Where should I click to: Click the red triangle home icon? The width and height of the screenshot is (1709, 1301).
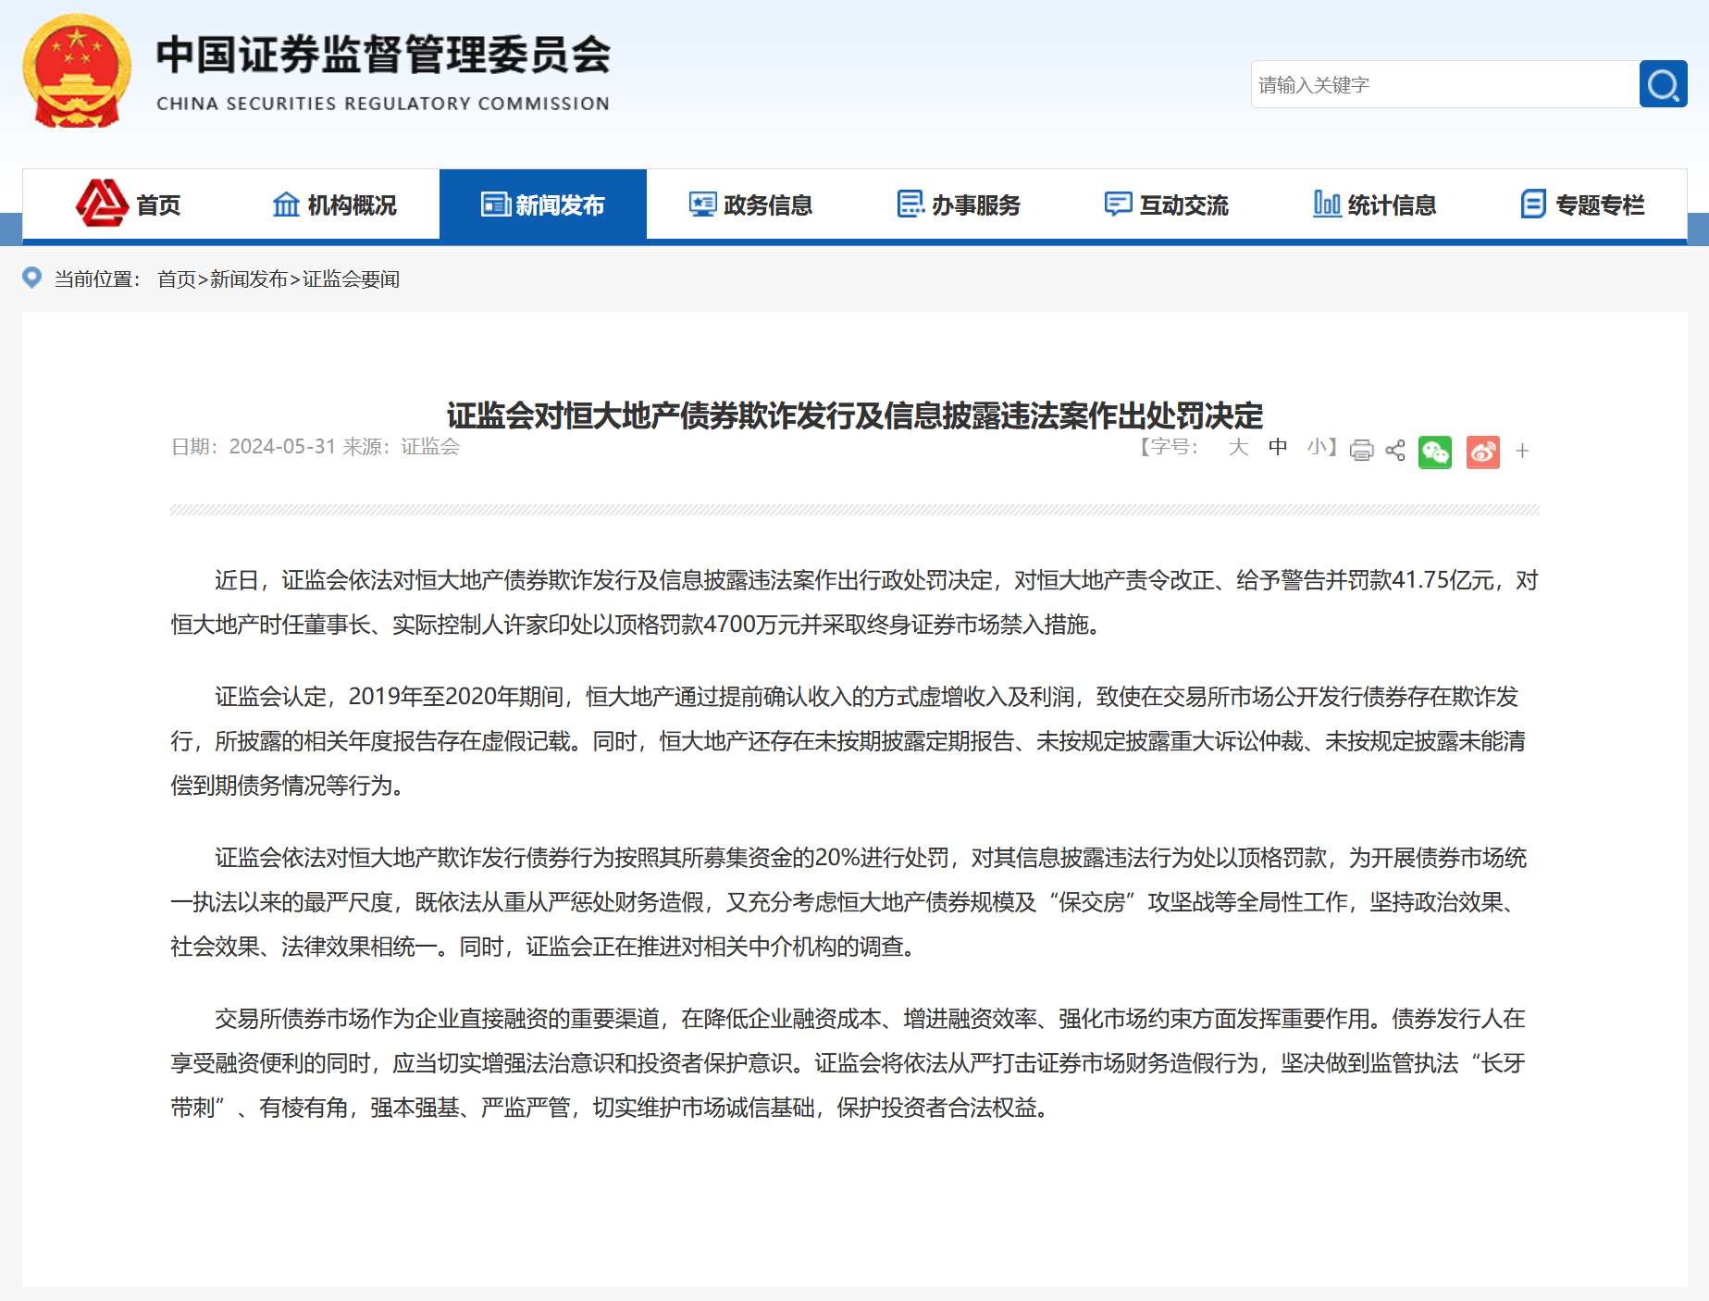(102, 203)
